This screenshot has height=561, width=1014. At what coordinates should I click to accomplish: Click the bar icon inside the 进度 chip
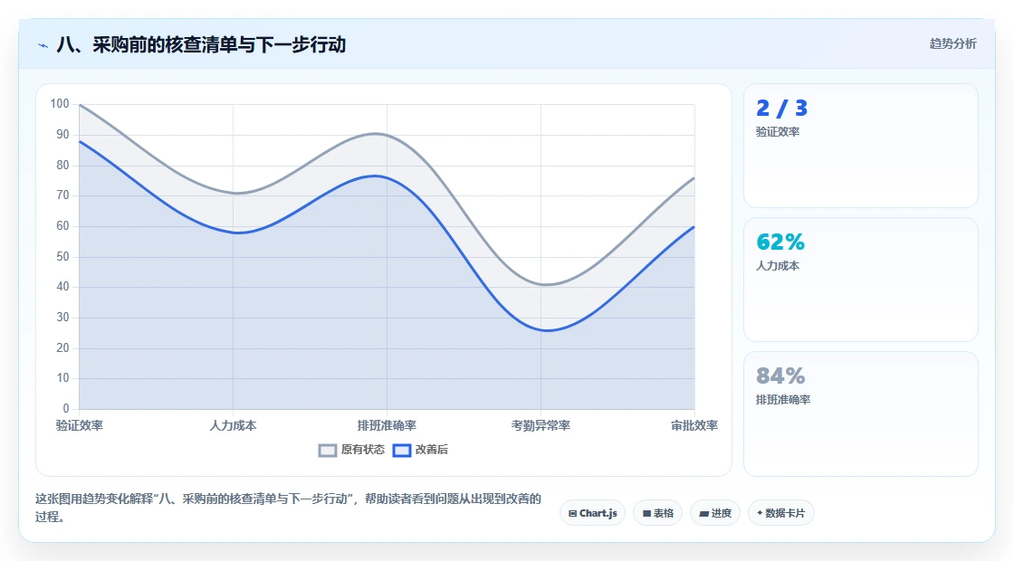(703, 514)
